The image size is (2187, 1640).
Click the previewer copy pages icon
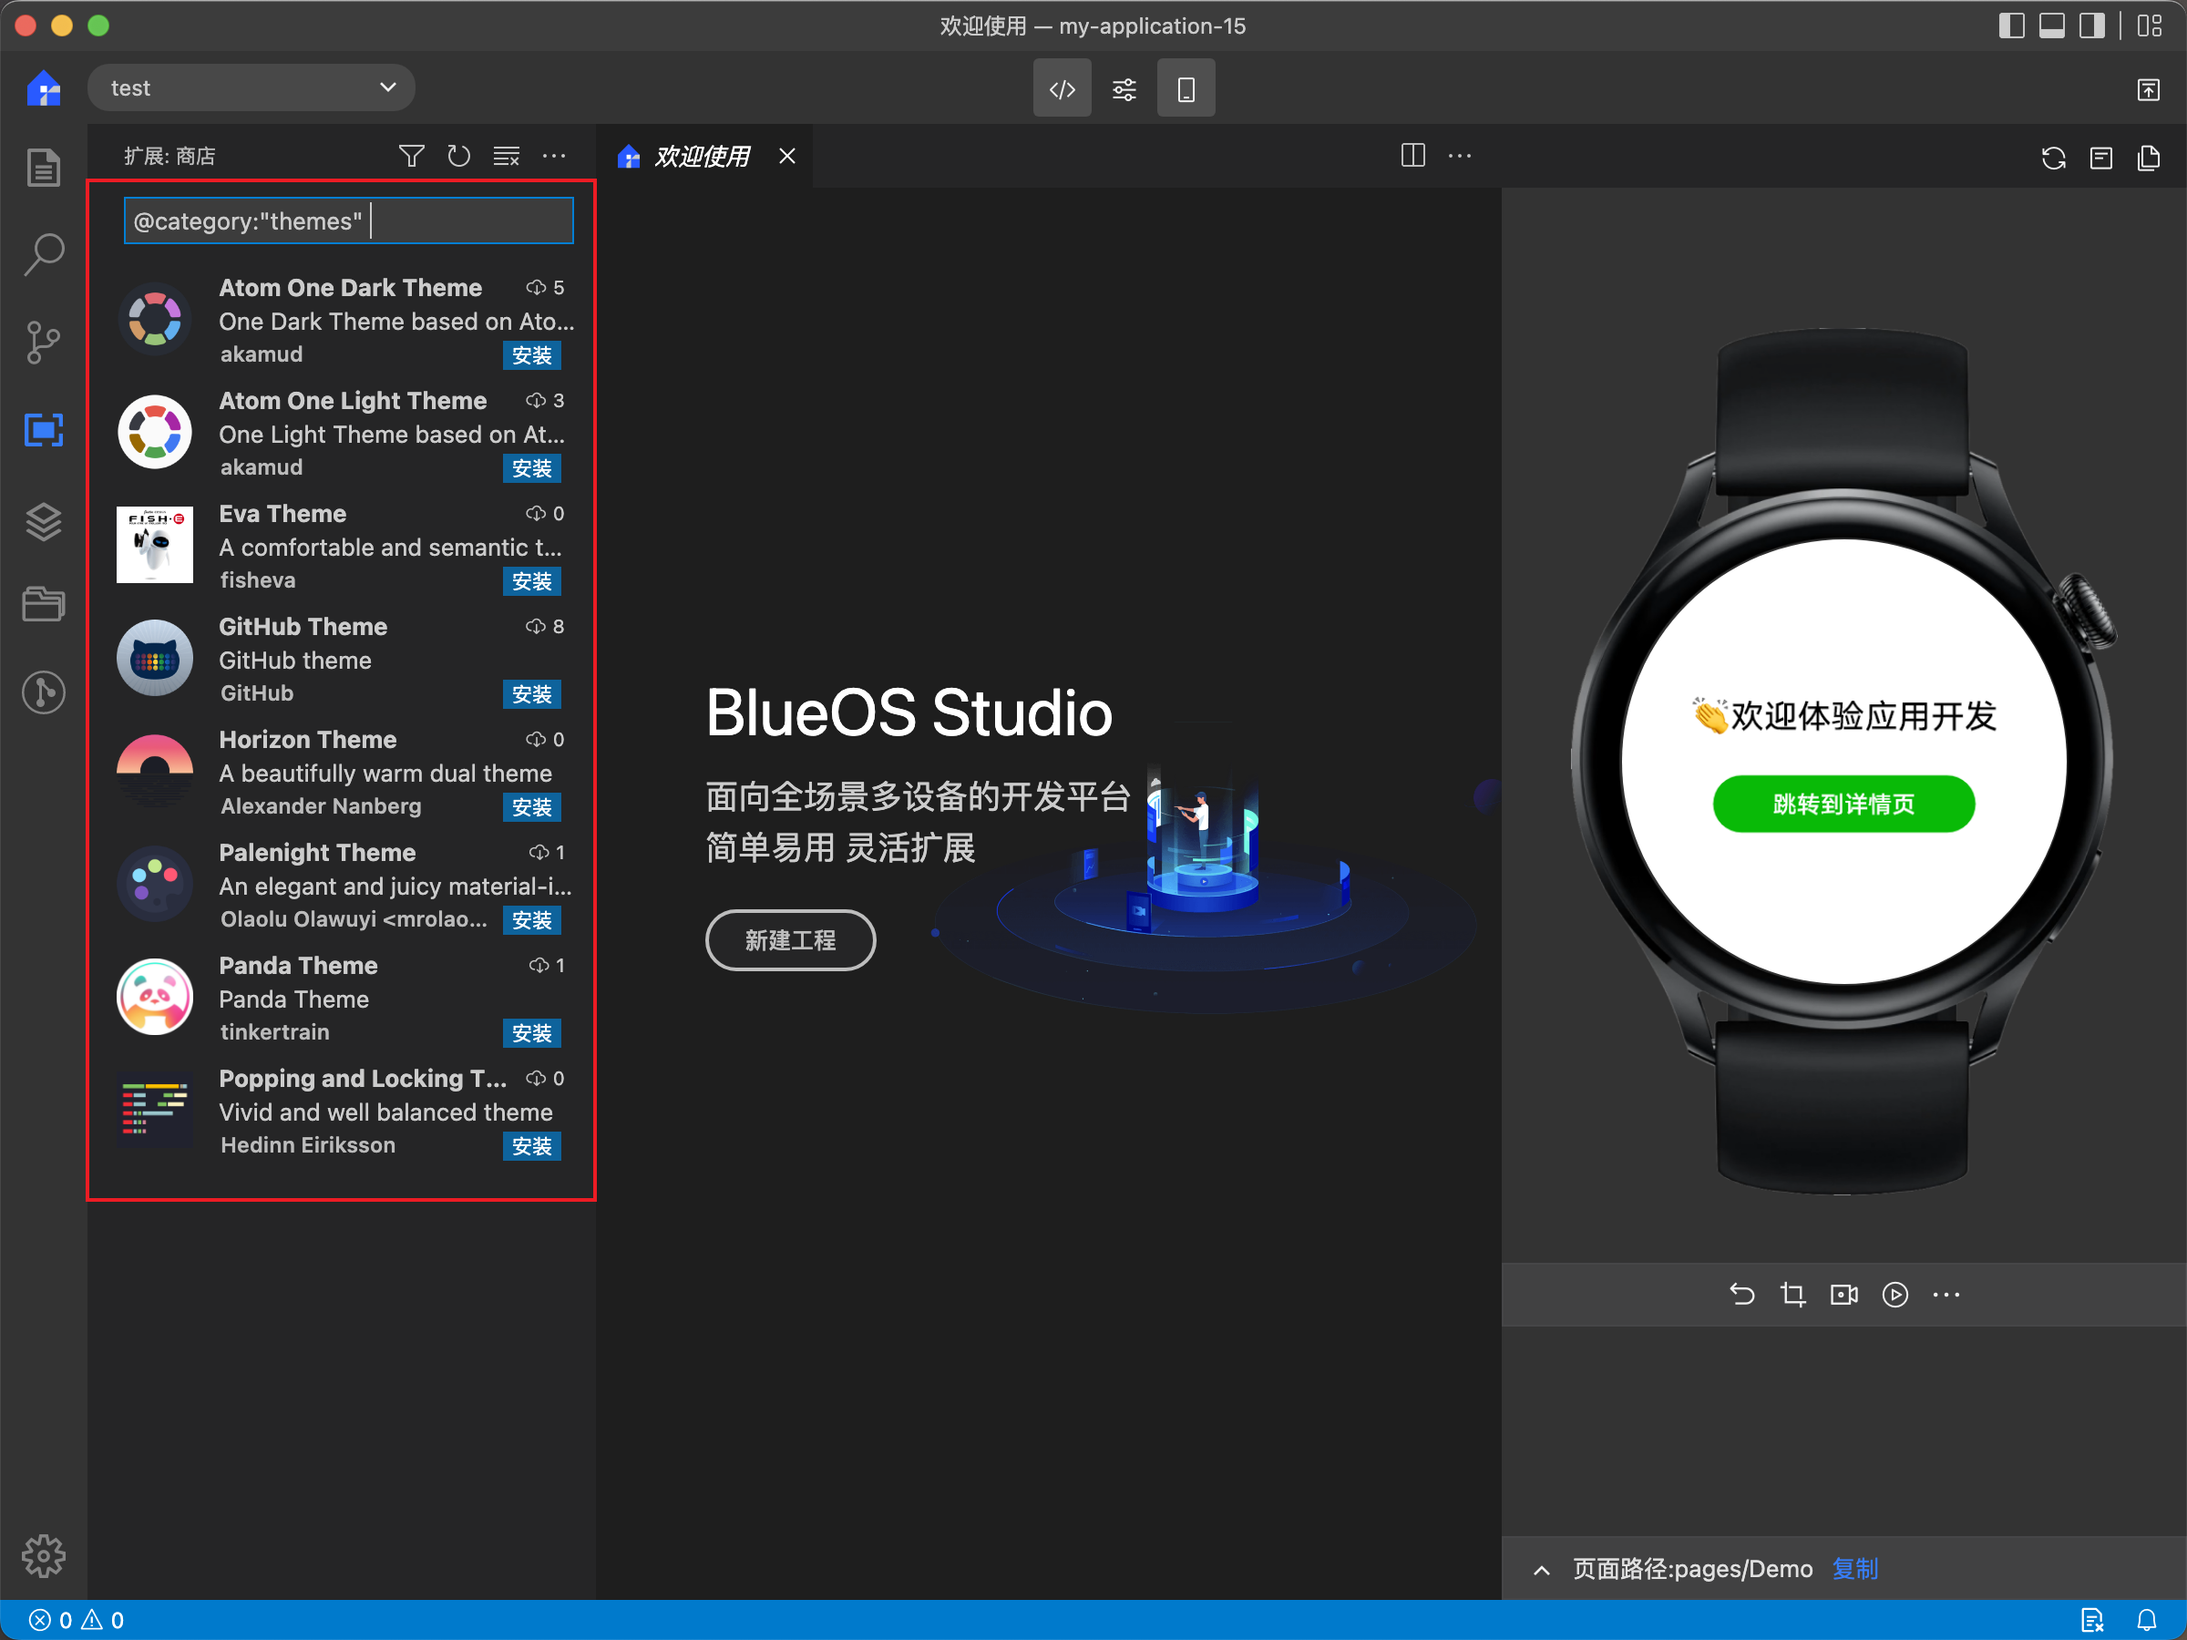2149,159
